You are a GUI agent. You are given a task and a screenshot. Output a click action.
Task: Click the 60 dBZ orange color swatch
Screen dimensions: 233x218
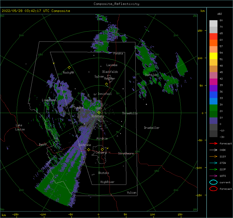pos(213,43)
